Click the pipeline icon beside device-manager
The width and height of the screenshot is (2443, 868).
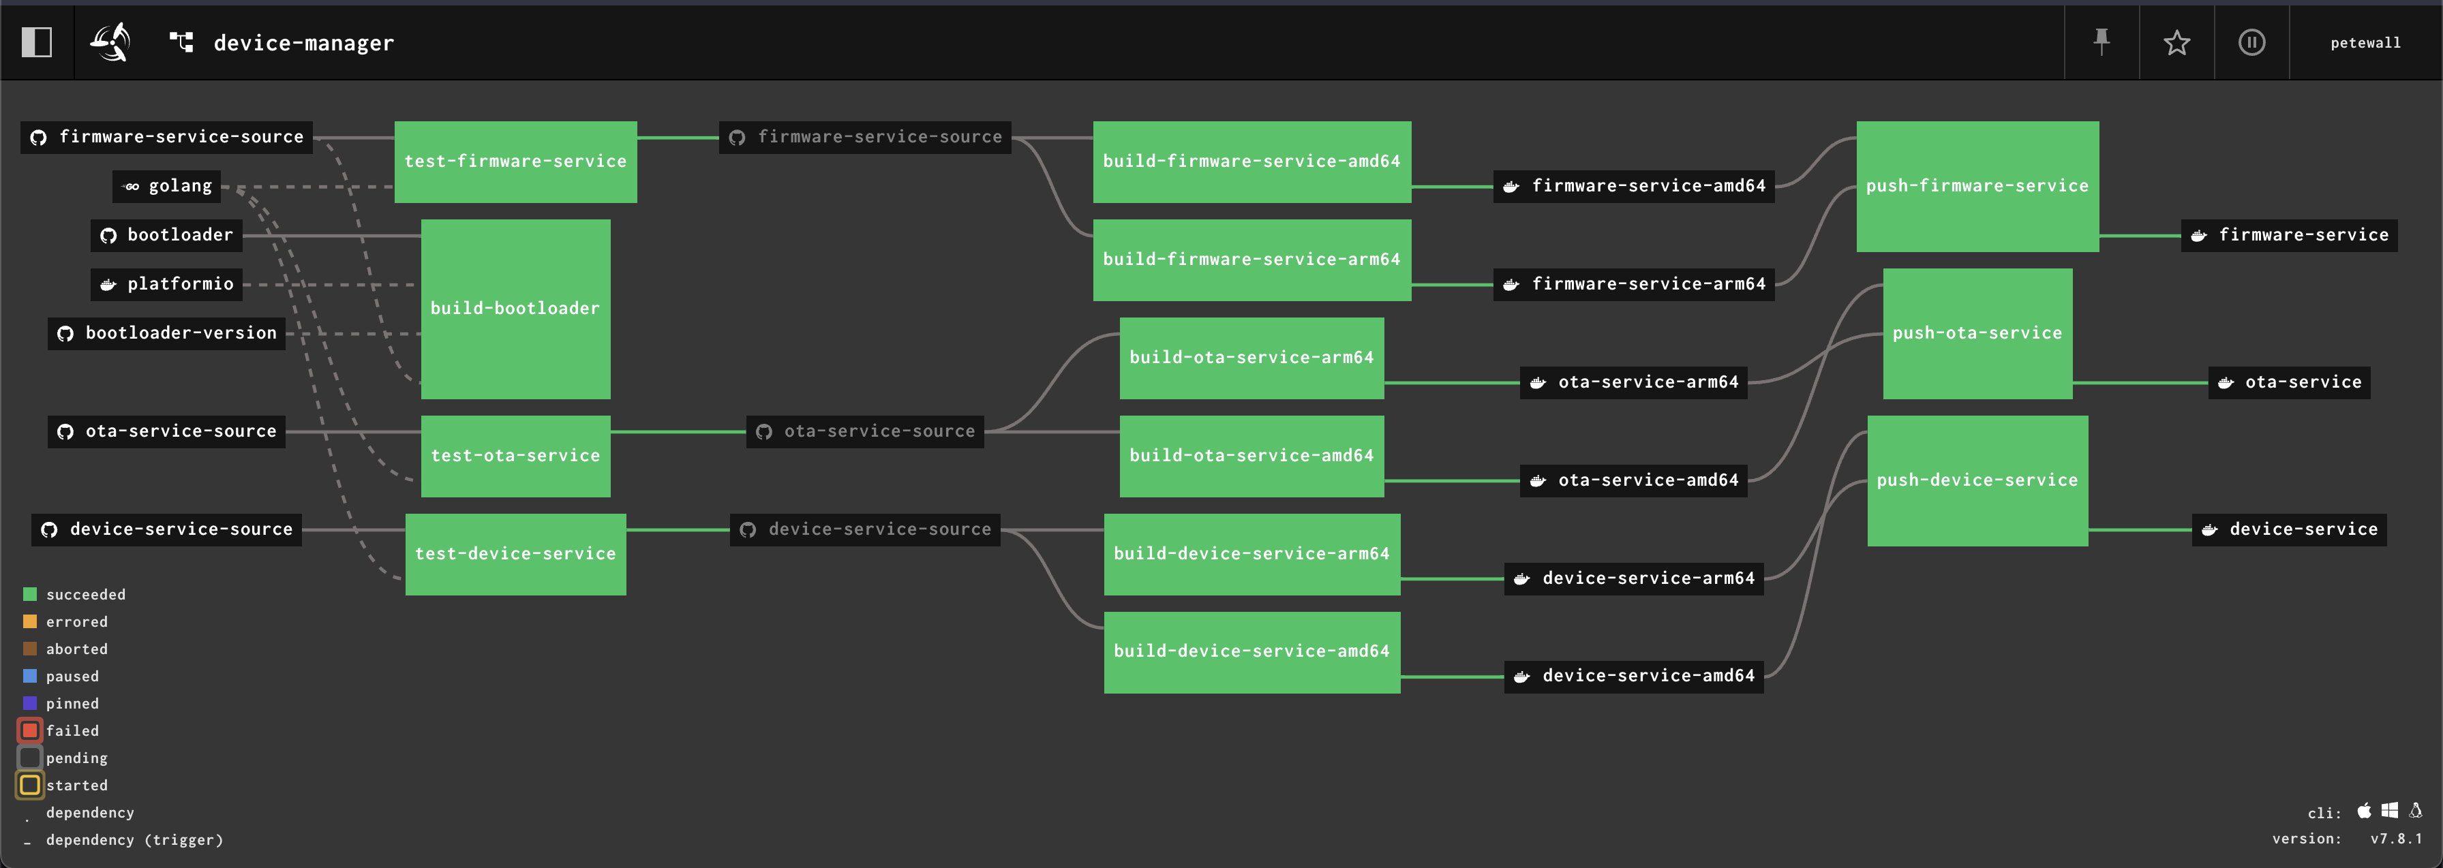point(181,42)
